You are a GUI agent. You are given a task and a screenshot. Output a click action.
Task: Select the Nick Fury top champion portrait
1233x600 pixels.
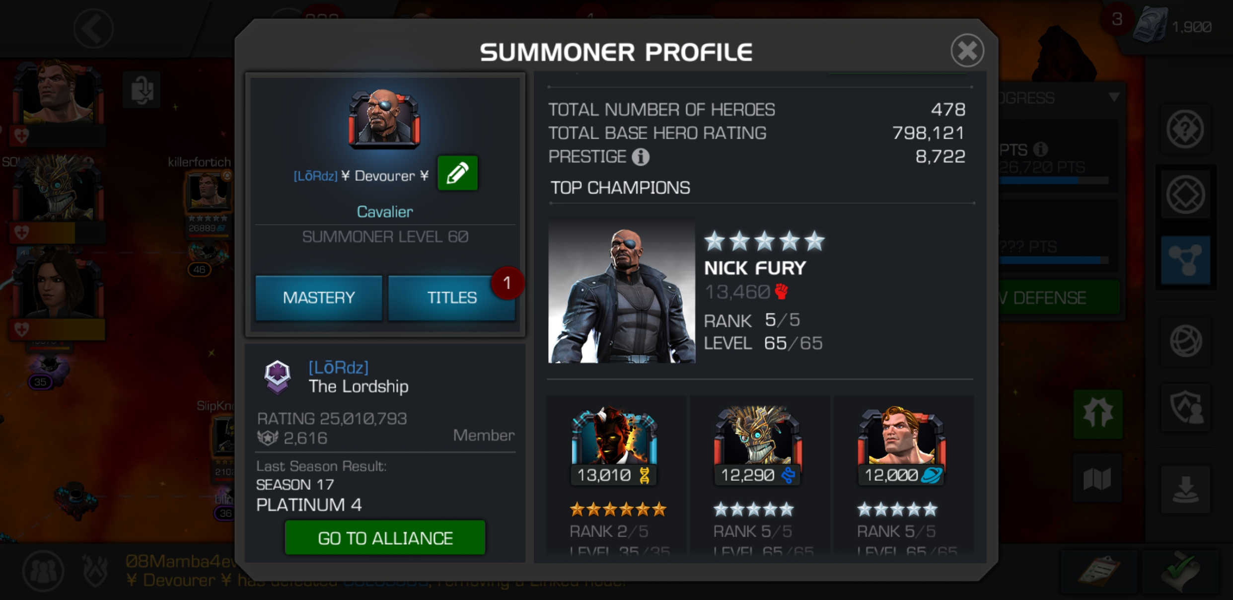click(x=621, y=290)
